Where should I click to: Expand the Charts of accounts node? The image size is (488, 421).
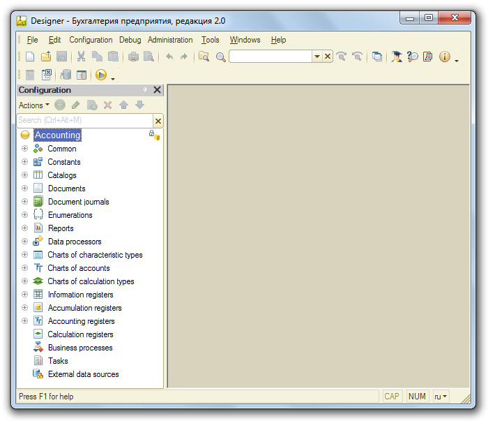(x=24, y=267)
